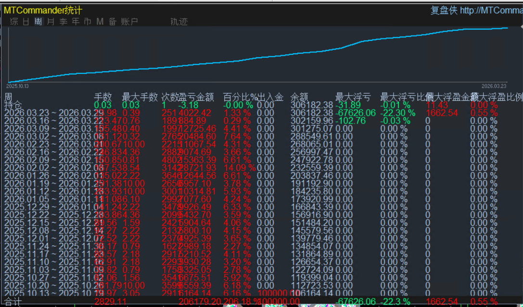Switch to the 日 daily tab

26,22
